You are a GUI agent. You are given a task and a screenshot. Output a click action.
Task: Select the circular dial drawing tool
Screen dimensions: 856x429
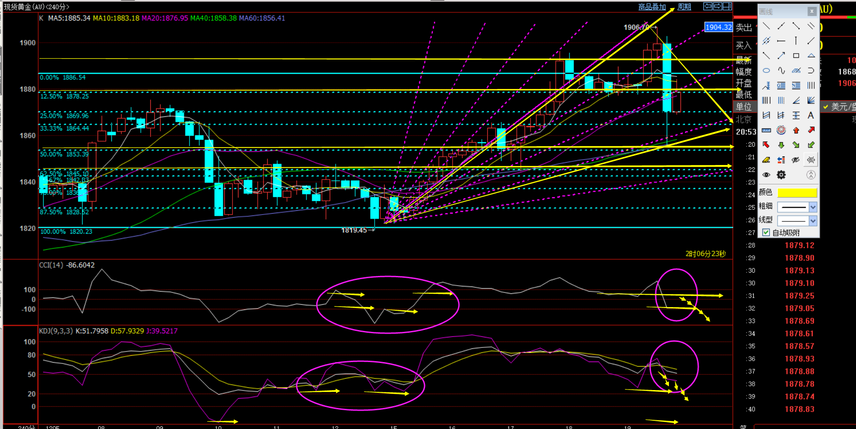[x=781, y=130]
